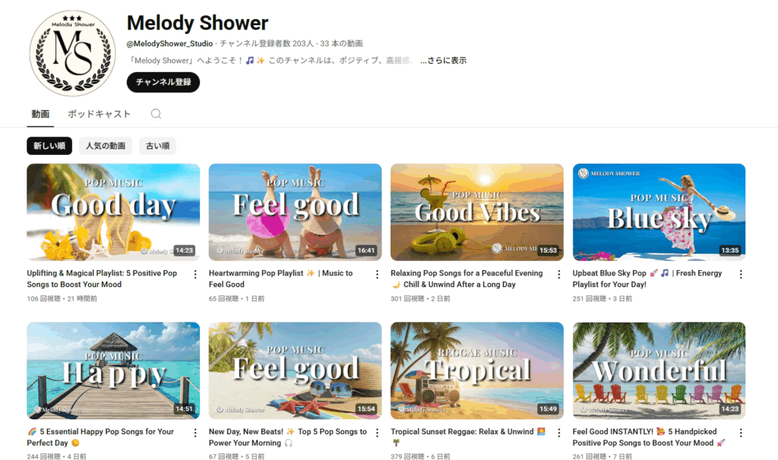Open options menu for Uplifting & Magical Playlist video
This screenshot has height=460, width=778.
pos(195,274)
